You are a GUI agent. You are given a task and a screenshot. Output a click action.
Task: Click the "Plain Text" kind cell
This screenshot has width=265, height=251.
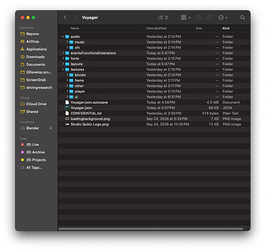pyautogui.click(x=230, y=113)
